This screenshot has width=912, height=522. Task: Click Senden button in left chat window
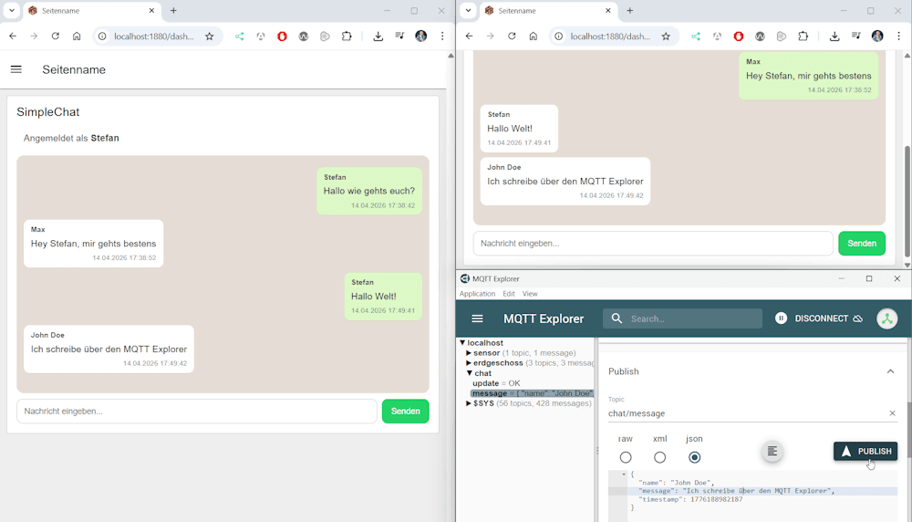[x=406, y=411]
